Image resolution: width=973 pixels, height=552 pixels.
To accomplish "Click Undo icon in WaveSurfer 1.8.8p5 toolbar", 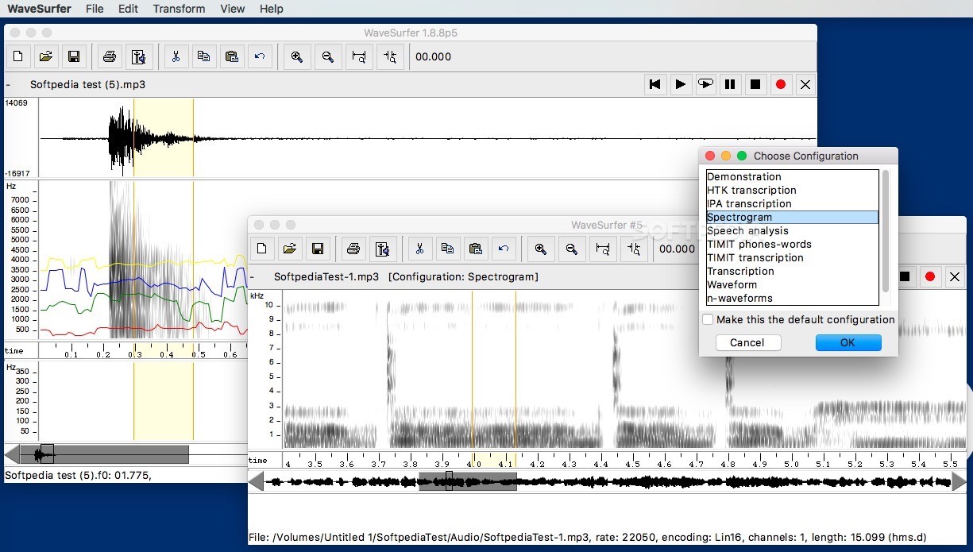I will click(259, 56).
